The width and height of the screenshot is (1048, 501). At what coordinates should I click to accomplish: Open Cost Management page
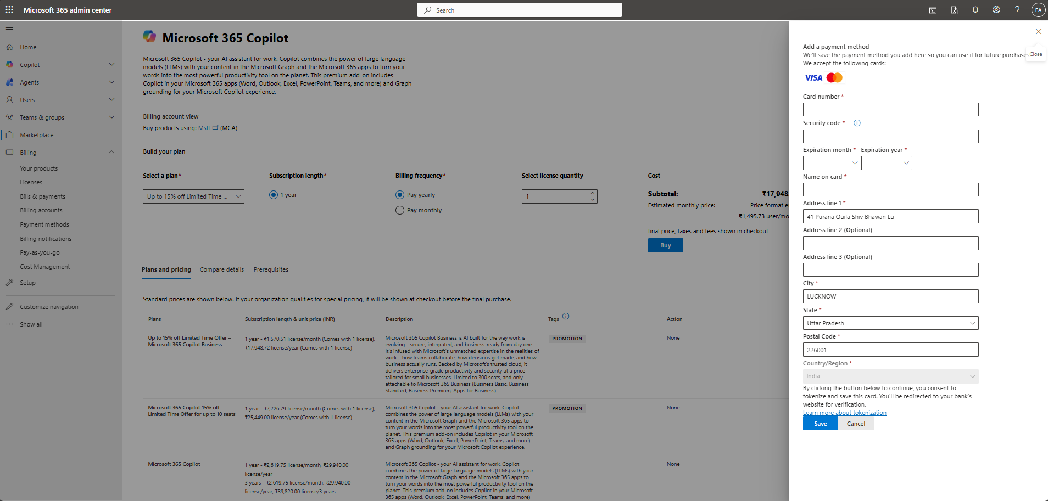[45, 267]
